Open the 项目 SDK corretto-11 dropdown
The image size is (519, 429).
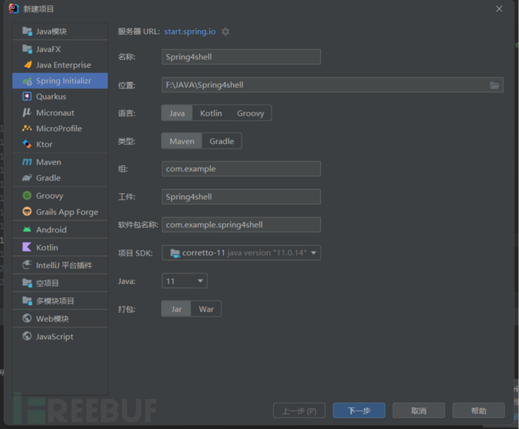coord(241,253)
